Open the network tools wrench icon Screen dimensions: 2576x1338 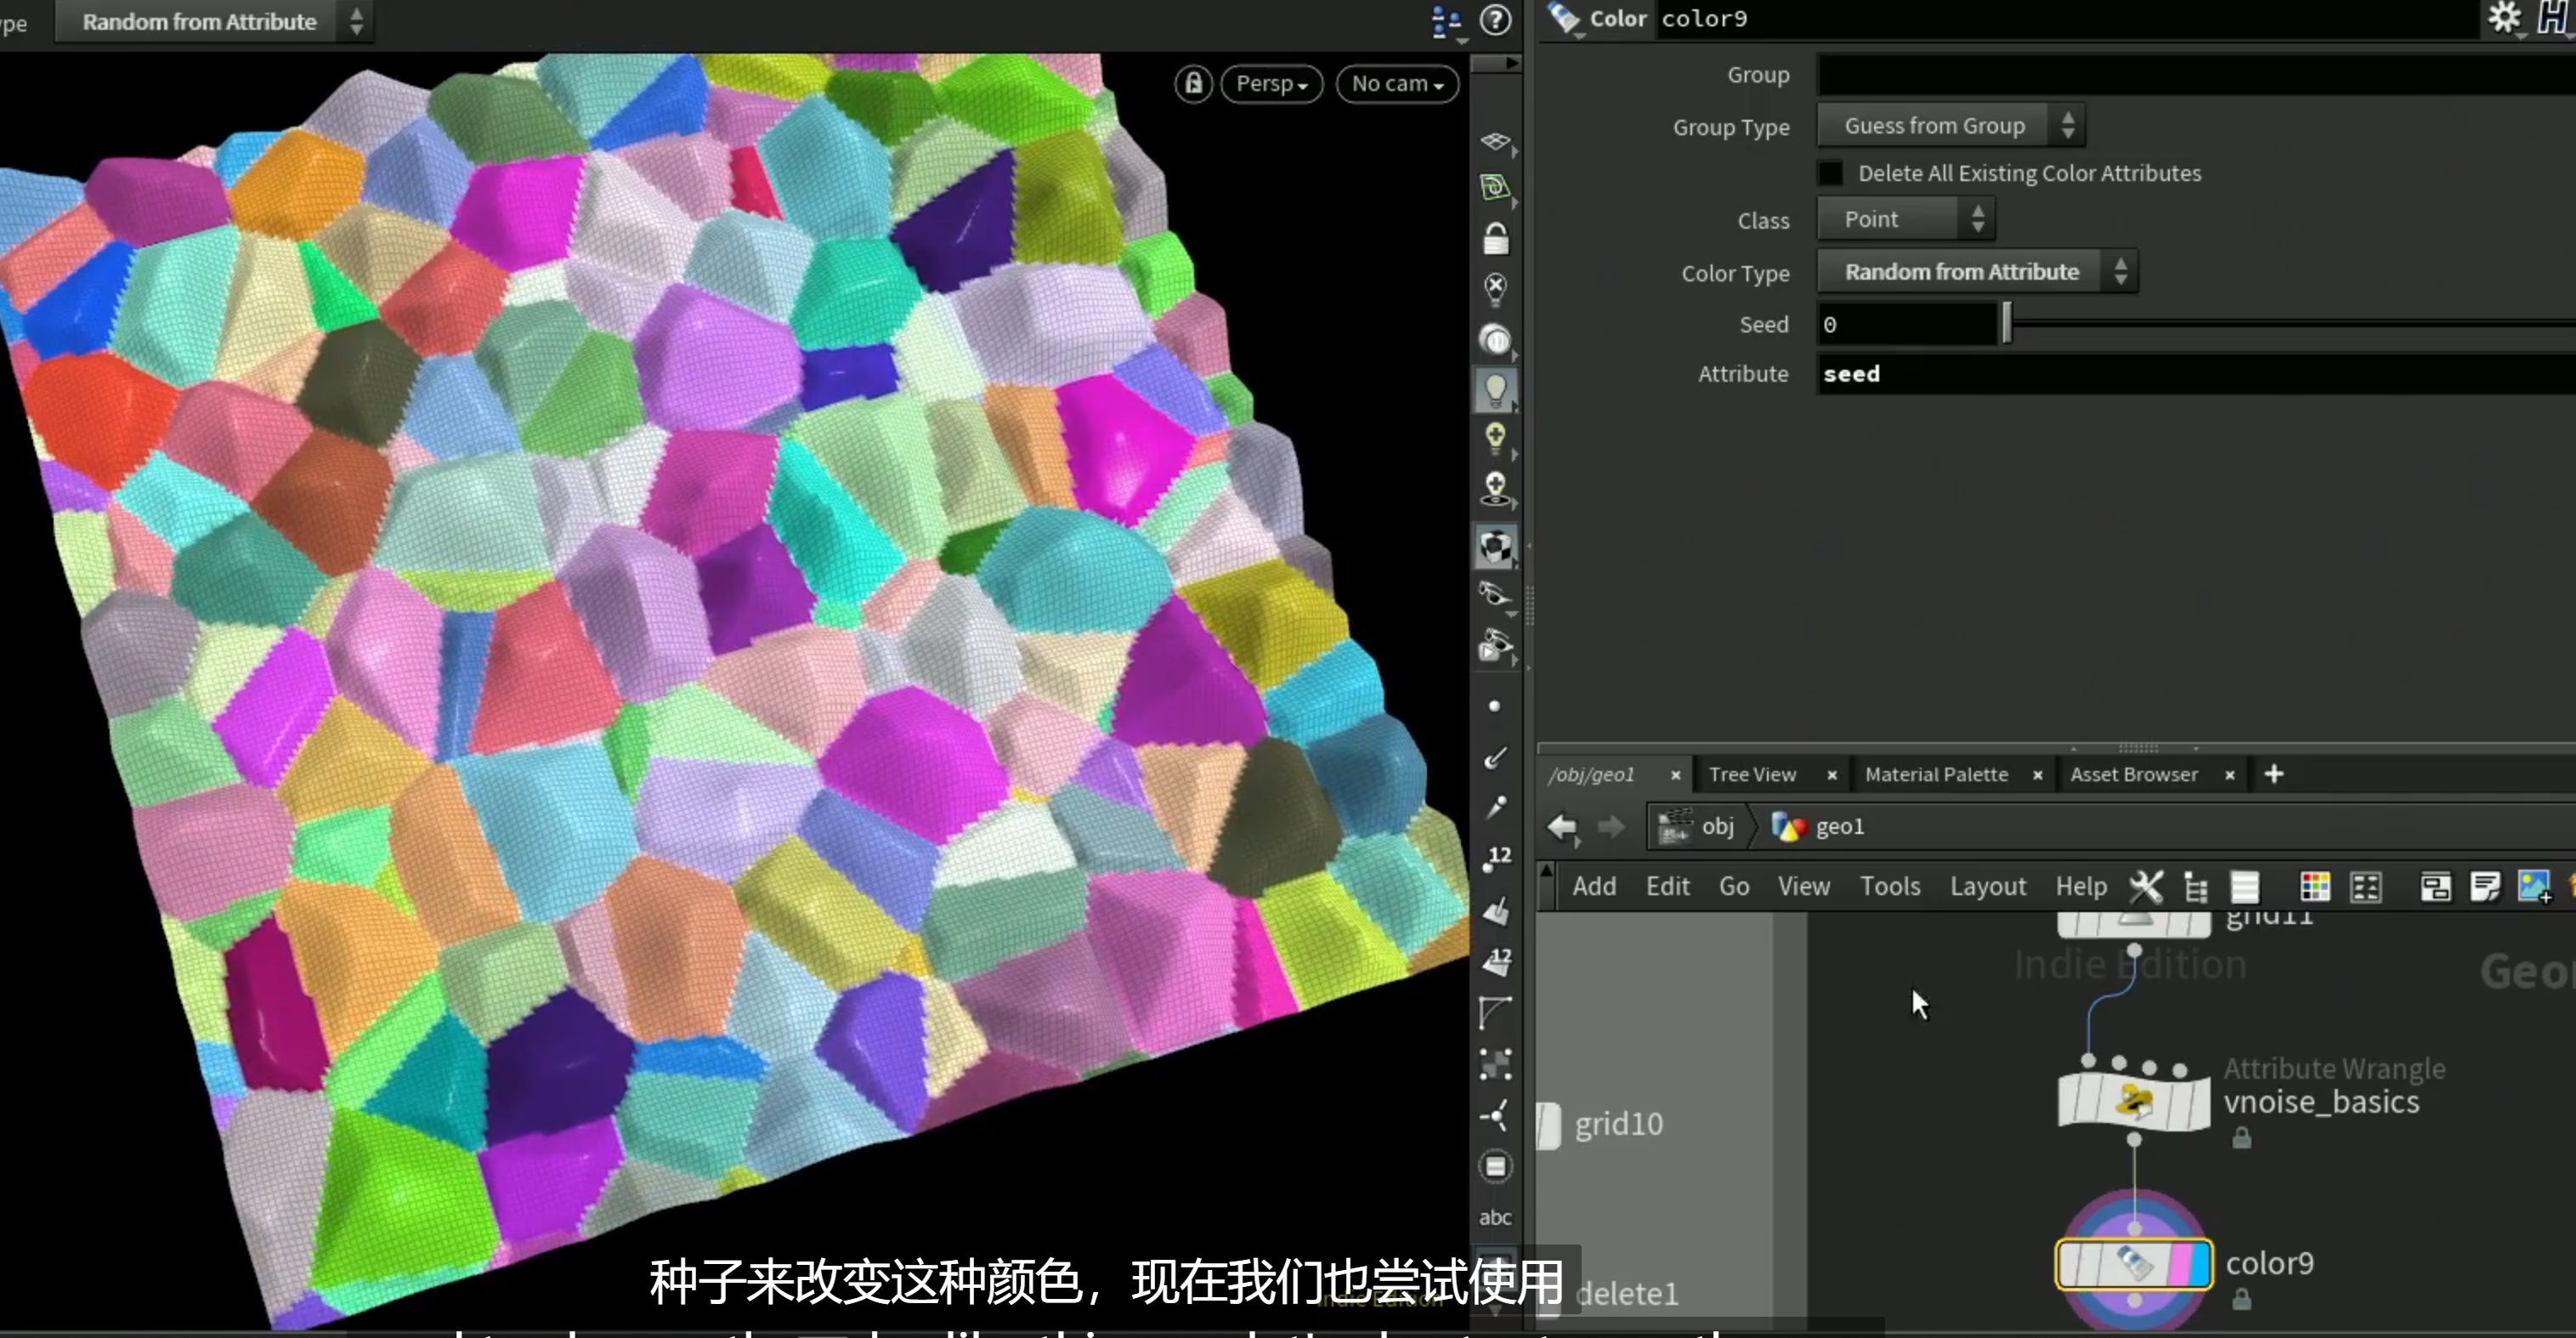[2146, 886]
